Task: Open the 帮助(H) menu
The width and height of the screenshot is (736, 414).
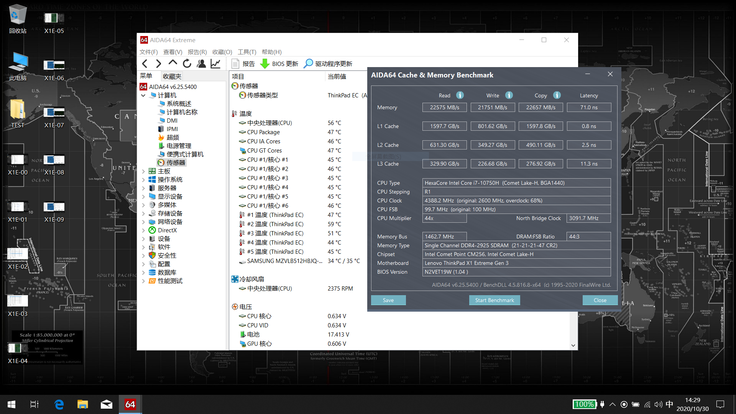Action: (272, 52)
